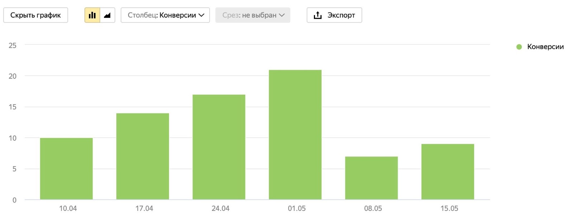
Task: Click the x-axis label 15.05
Action: [x=449, y=208]
